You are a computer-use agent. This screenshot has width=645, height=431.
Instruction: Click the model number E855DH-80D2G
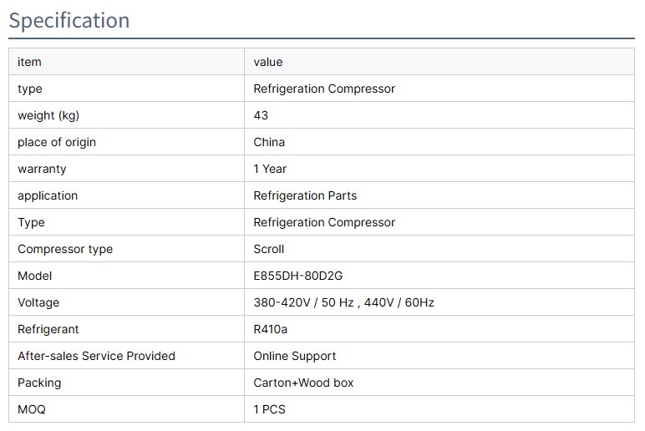[298, 276]
